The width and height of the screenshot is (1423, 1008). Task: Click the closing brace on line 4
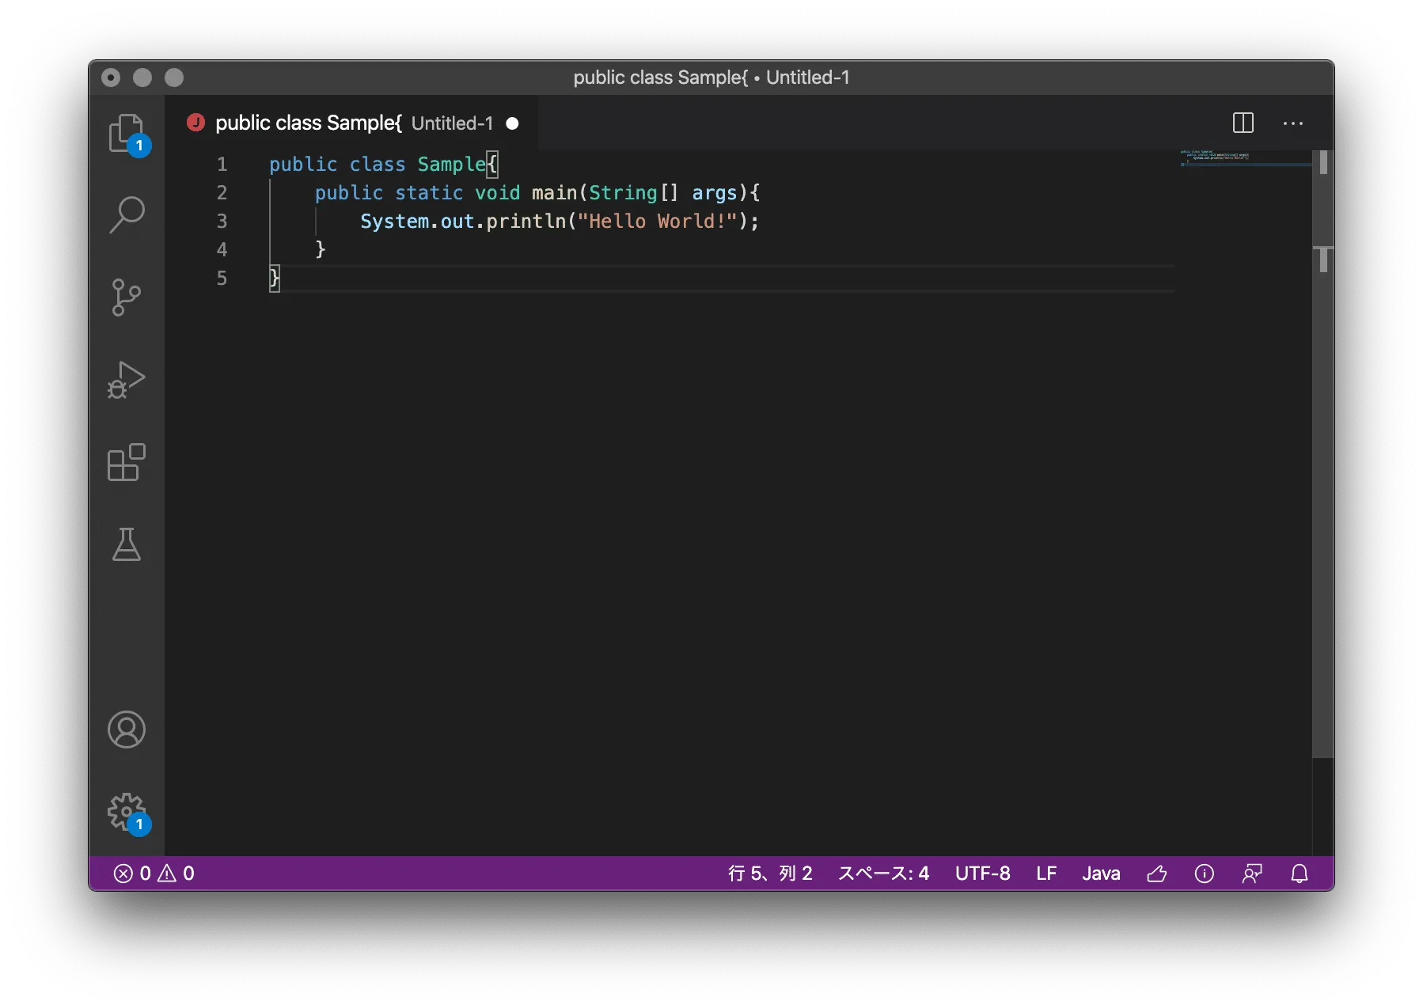(321, 249)
